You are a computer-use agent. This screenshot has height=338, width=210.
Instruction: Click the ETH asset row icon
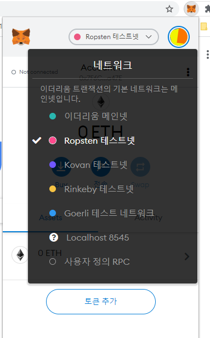pyautogui.click(x=20, y=255)
